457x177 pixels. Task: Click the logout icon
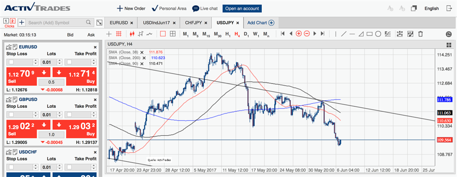pos(449,9)
